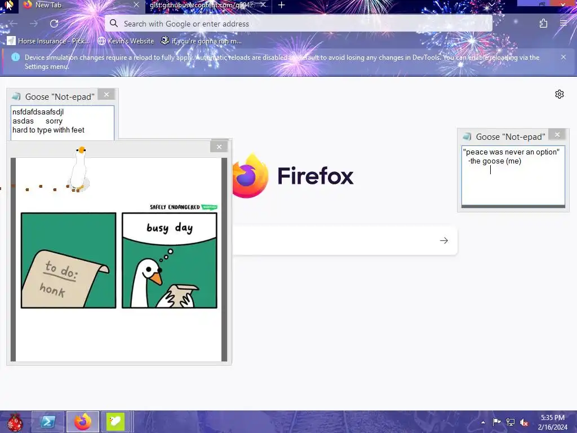Open the list all tabs chevron
577x433 pixels.
(491, 5)
